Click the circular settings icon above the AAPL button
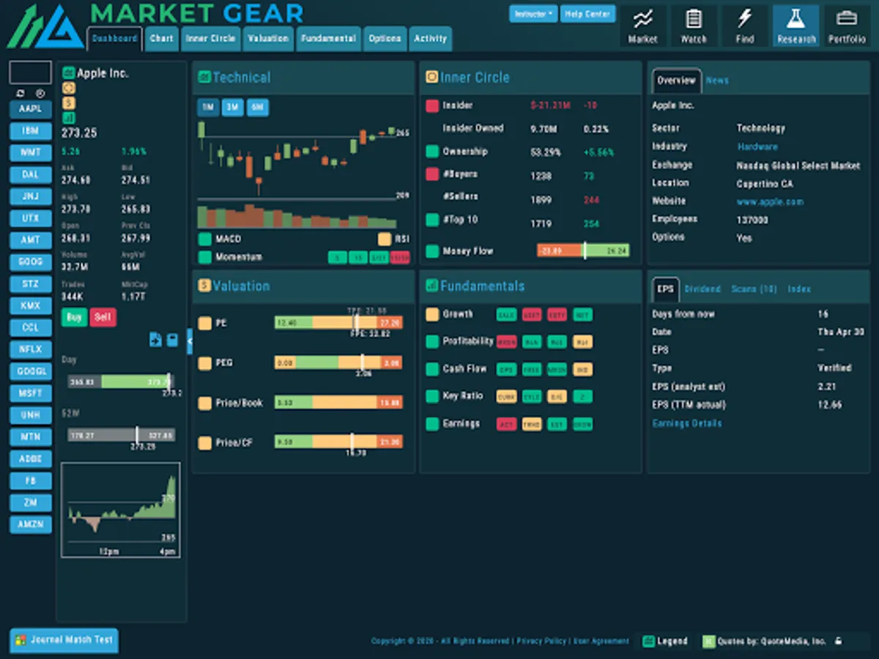Image resolution: width=879 pixels, height=659 pixels. 40,94
